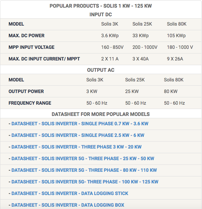Image resolution: width=202 pixels, height=209 pixels.
Task: Click the 105 KWp max DC power value
Action: (176, 36)
